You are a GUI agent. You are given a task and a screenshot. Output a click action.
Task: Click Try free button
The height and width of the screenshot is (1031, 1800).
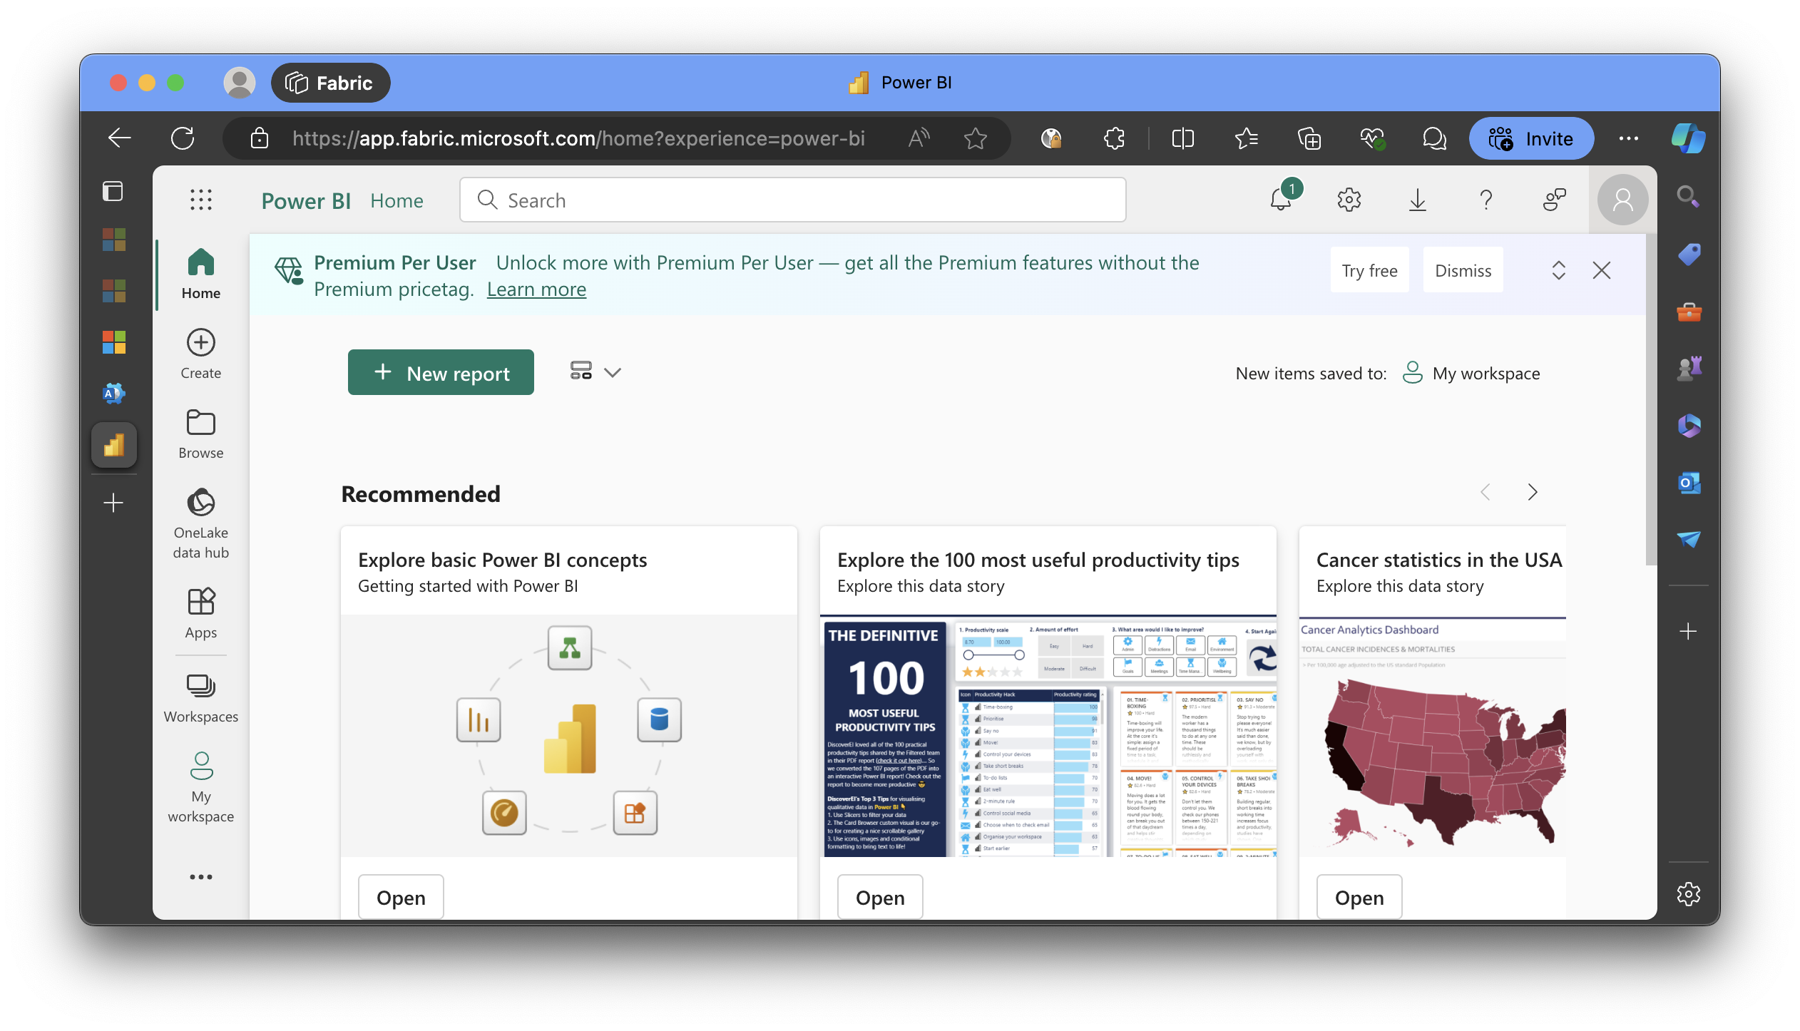tap(1369, 270)
